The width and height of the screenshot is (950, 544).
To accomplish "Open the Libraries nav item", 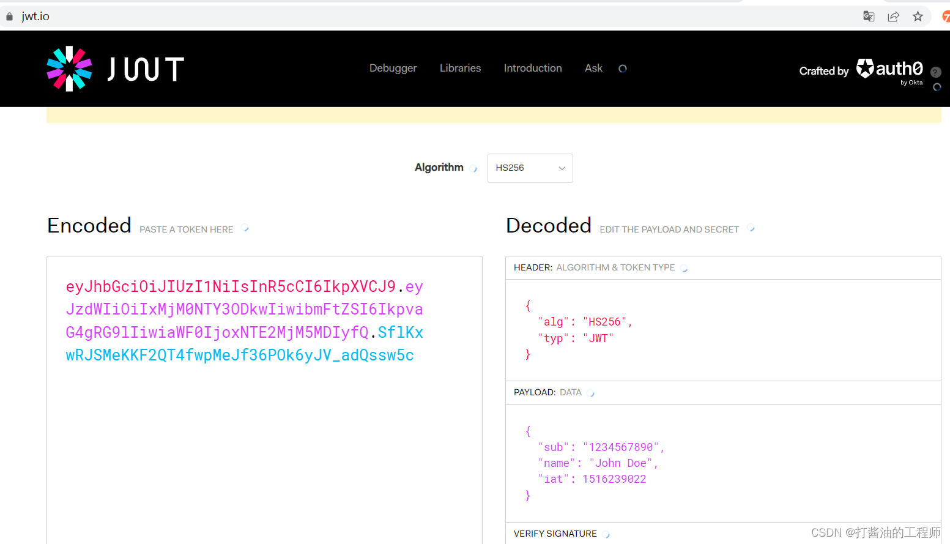I will pyautogui.click(x=460, y=68).
